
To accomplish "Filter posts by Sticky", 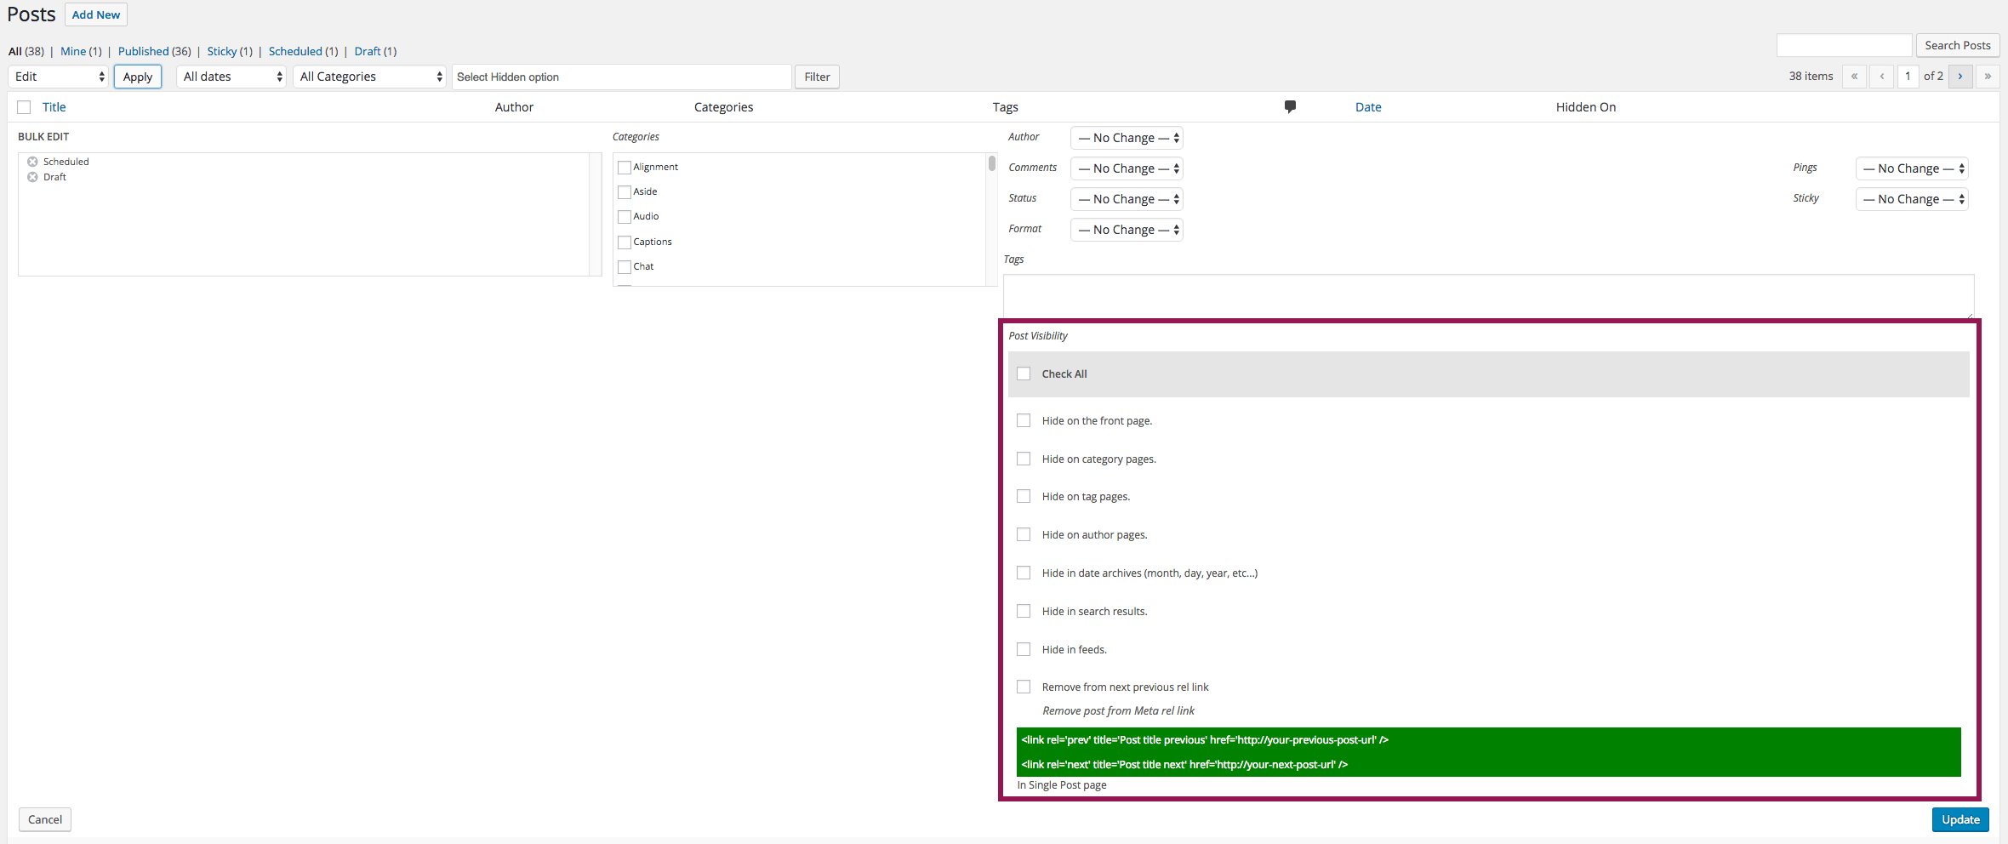I will coord(222,51).
